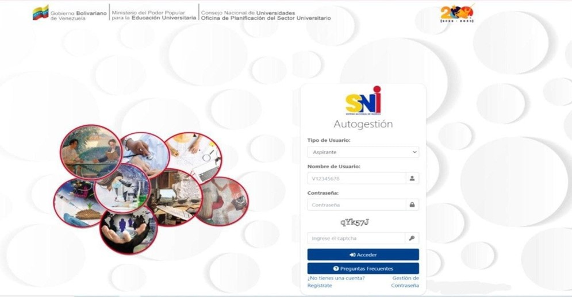The width and height of the screenshot is (572, 297).
Task: Click the key icon beside the captcha field
Action: click(x=412, y=238)
